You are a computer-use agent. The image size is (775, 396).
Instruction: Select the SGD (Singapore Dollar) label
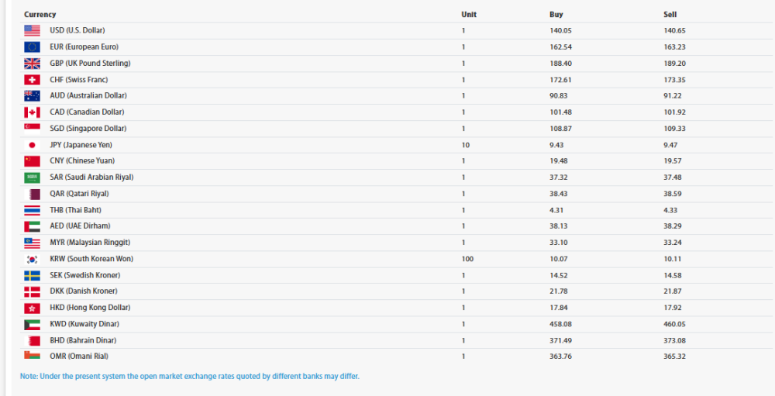coord(88,129)
